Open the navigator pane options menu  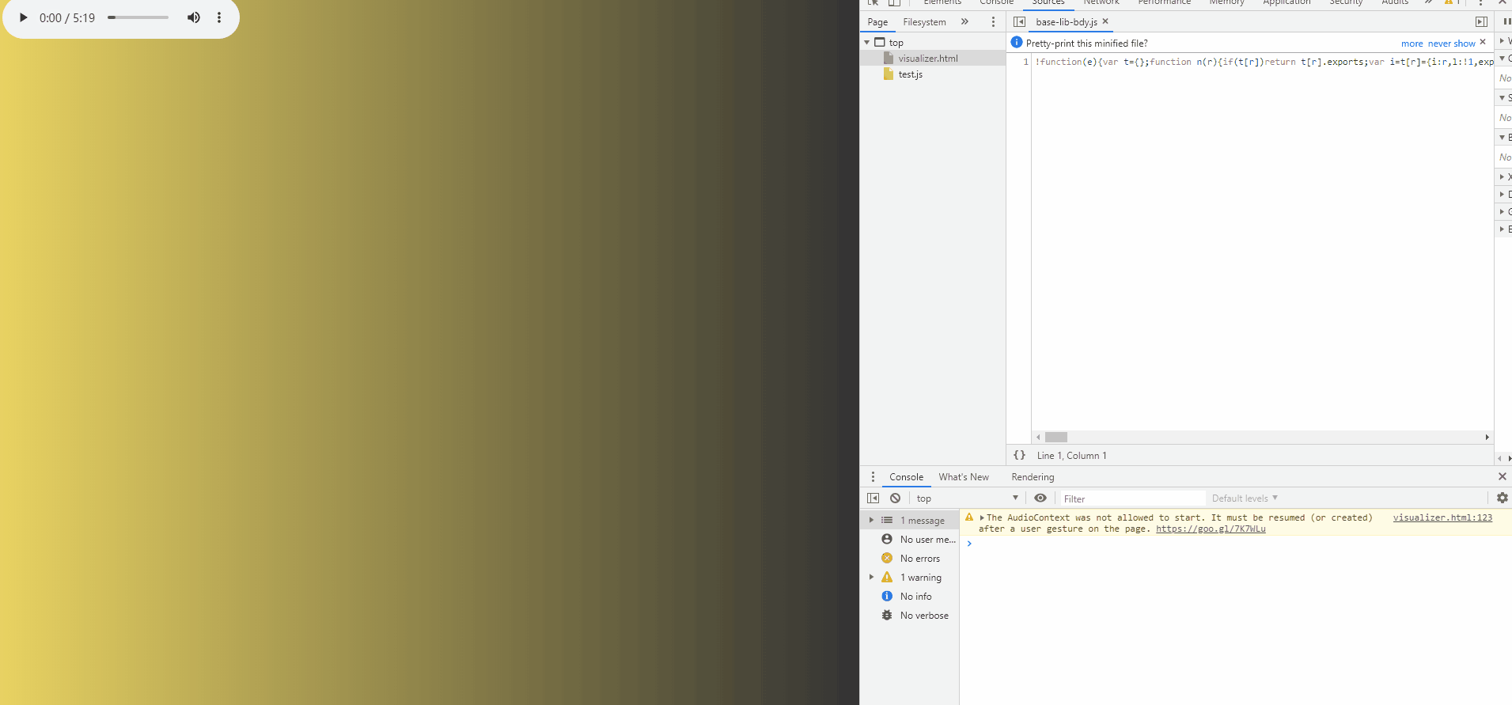pyautogui.click(x=993, y=22)
